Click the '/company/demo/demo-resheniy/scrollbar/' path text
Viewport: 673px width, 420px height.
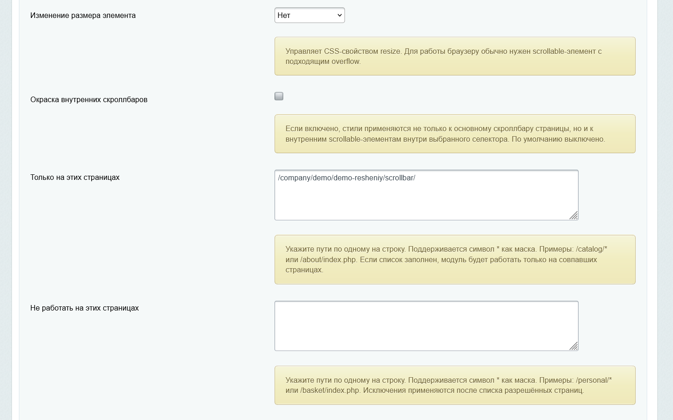click(x=346, y=178)
